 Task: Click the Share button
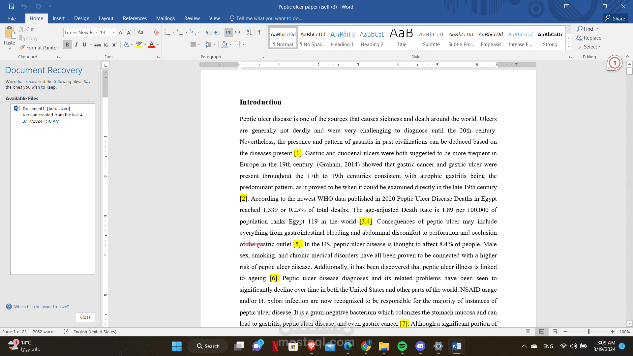tap(615, 18)
